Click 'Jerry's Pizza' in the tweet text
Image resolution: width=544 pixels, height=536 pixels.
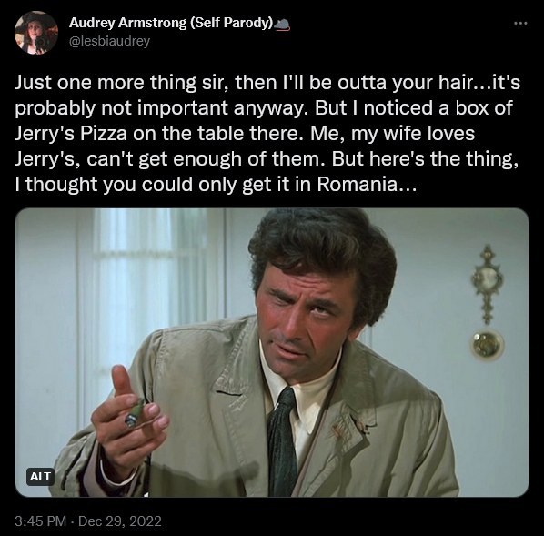coord(71,134)
